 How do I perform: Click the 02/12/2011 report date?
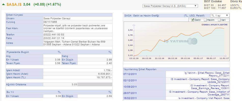130,80
